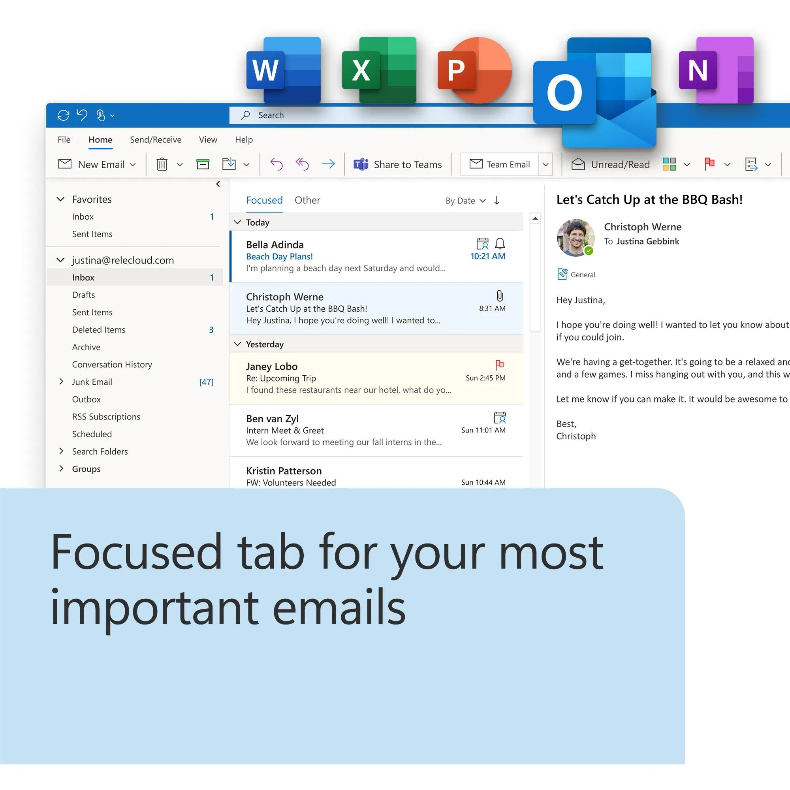
Task: Click the message list scroll up arrow
Action: (x=535, y=218)
